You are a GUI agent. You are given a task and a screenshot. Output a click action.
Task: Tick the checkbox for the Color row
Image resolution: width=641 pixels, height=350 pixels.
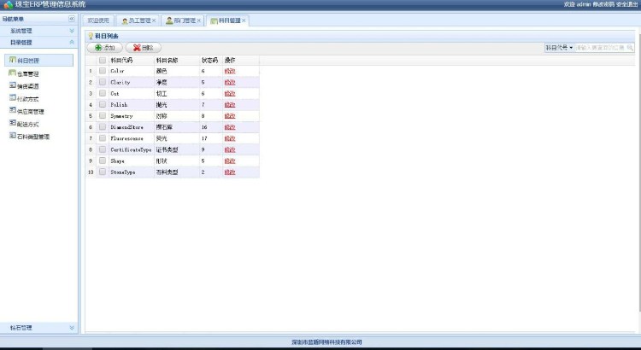(x=103, y=71)
